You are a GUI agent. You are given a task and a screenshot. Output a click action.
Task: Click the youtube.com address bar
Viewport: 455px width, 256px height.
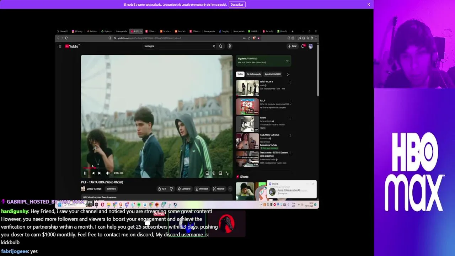coord(178,38)
